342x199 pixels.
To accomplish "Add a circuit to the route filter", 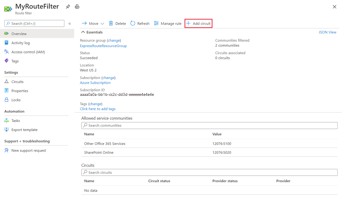I will (198, 23).
